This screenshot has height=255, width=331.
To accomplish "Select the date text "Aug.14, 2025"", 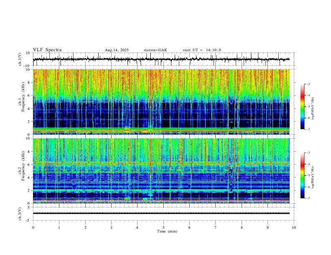I will pyautogui.click(x=117, y=50).
